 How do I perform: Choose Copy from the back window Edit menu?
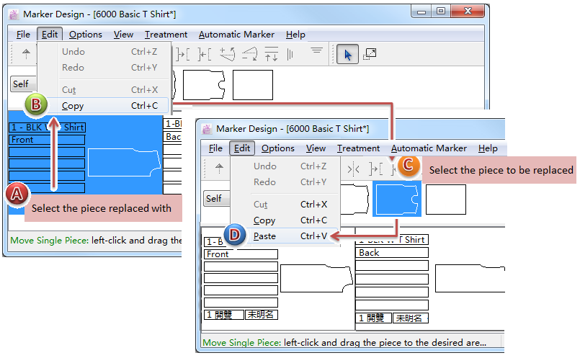coord(73,106)
